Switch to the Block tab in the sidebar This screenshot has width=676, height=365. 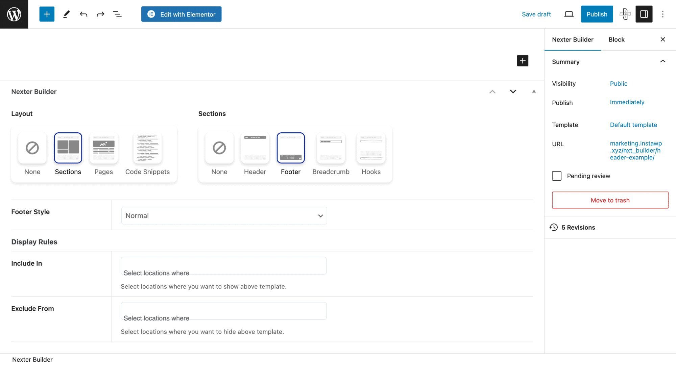pos(617,40)
